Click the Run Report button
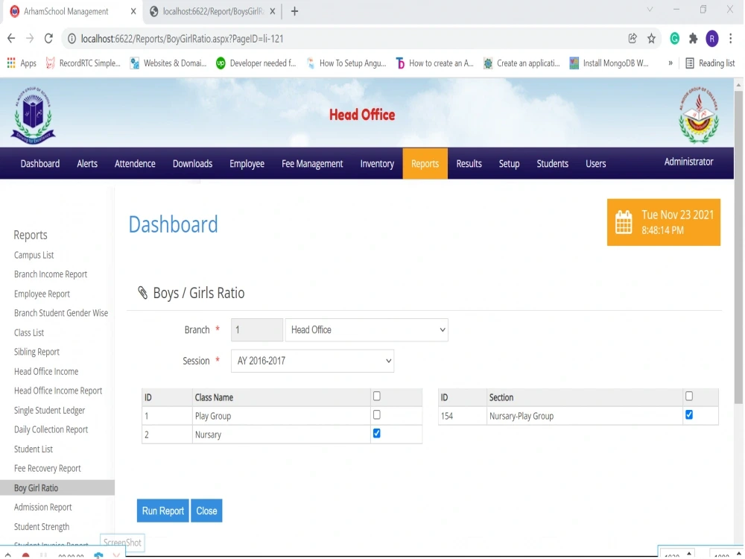This screenshot has width=745, height=559. (162, 511)
